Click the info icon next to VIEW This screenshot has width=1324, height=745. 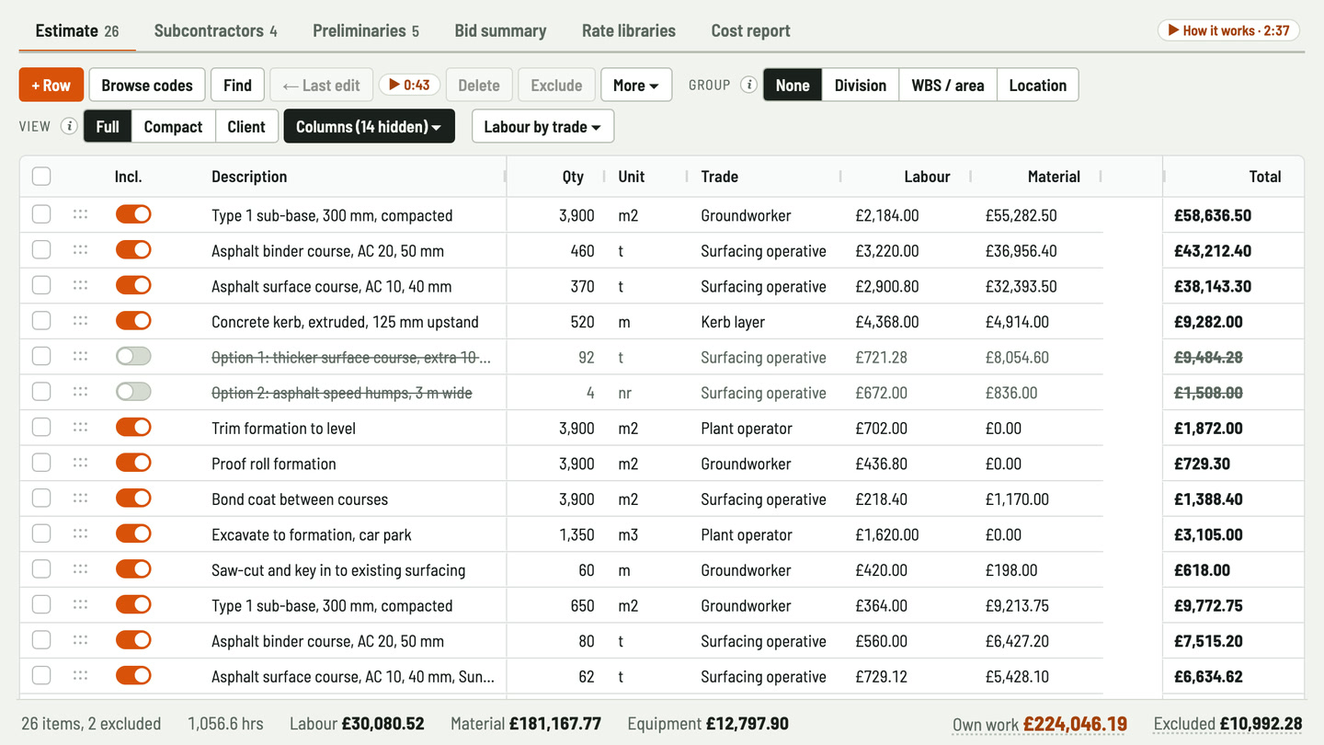pos(69,126)
